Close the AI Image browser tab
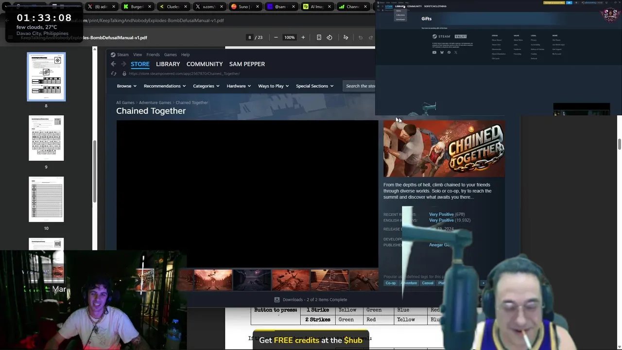Image resolution: width=622 pixels, height=350 pixels. pyautogui.click(x=329, y=7)
